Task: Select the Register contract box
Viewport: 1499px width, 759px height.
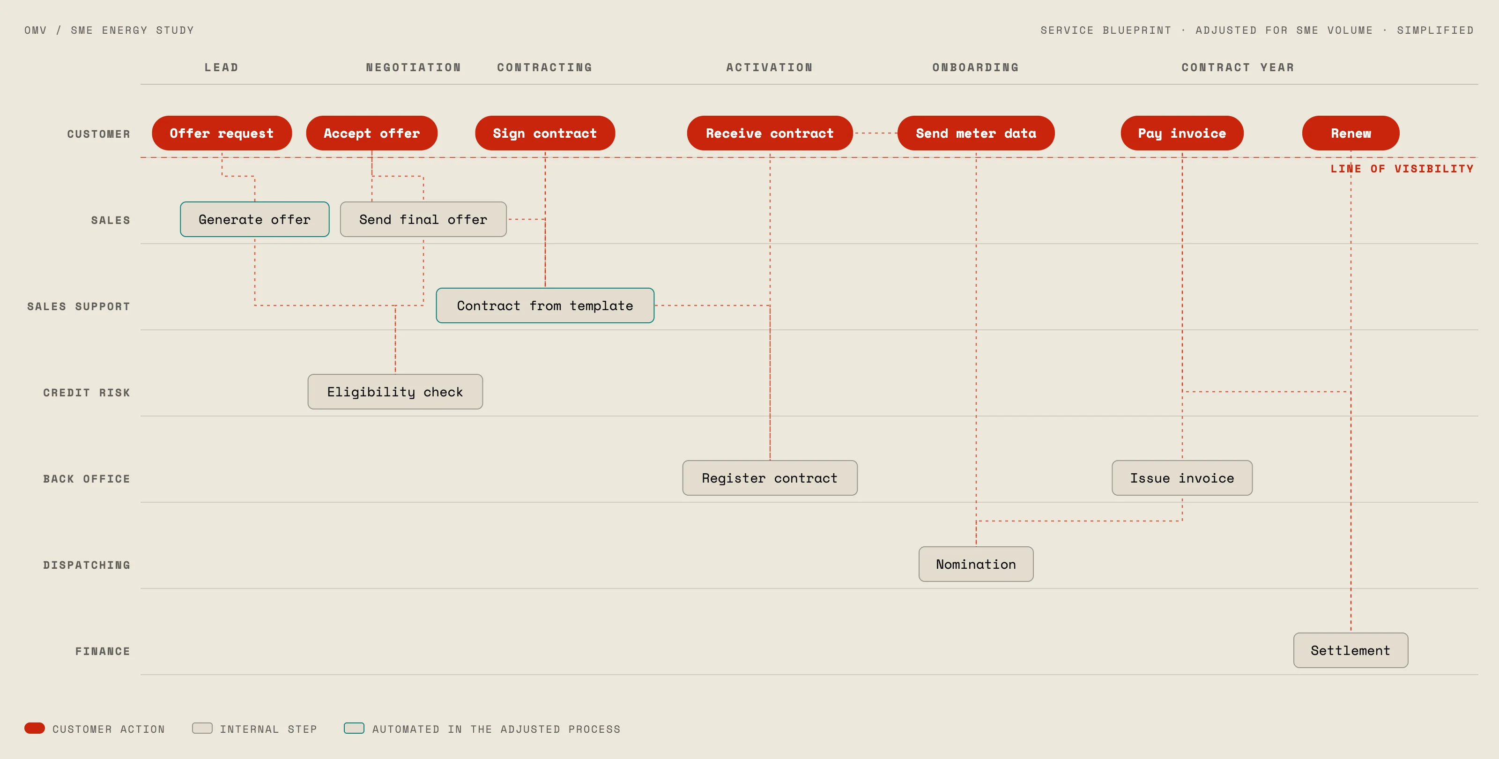Action: pos(770,478)
